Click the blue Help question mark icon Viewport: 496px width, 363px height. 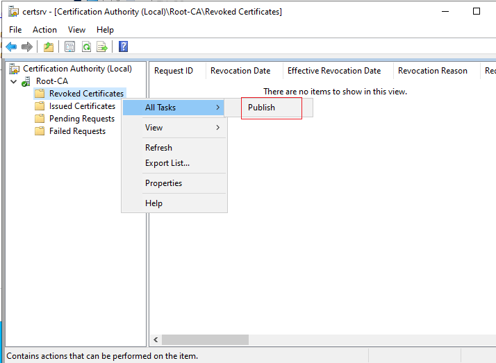124,47
